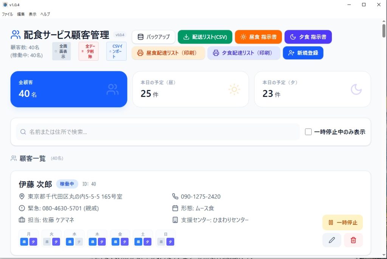The image size is (387, 259).
Task: Click the moon icon in 本日の予定(夕) card
Action: (x=356, y=89)
